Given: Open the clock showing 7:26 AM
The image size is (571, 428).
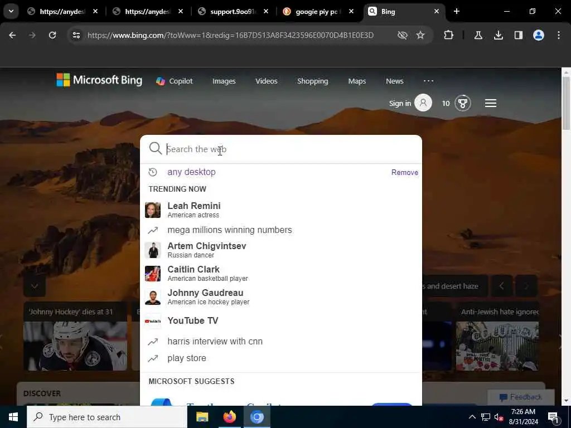Looking at the screenshot, I should point(523,417).
